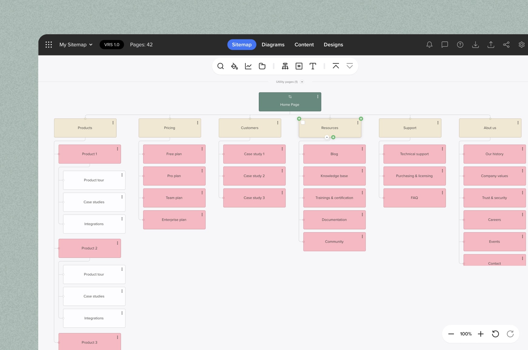528x350 pixels.
Task: Select the sitemap hierarchy structure tool
Action: 285,66
